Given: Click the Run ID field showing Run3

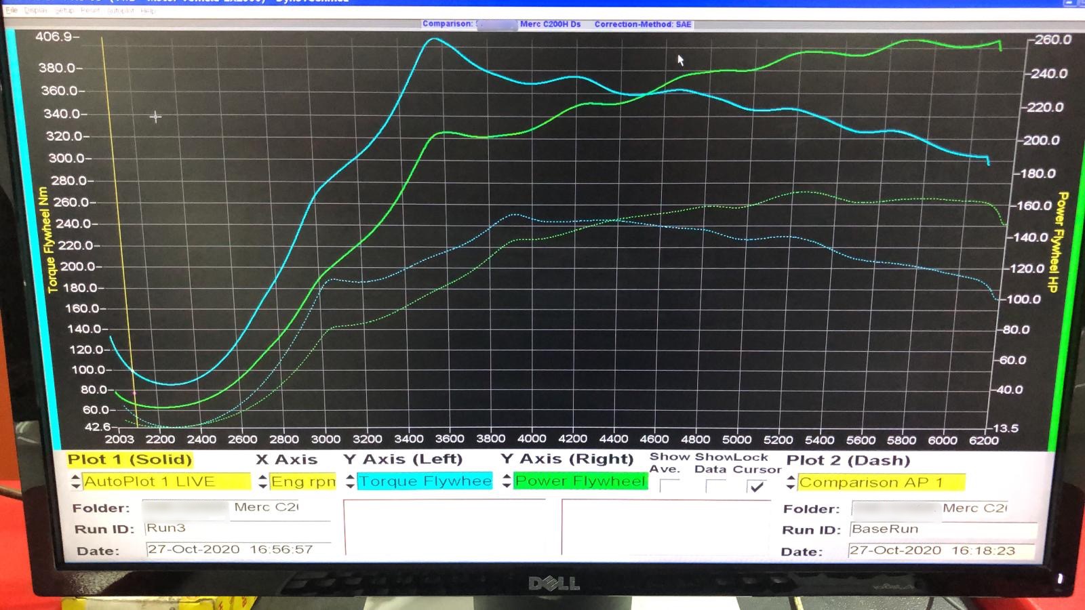Looking at the screenshot, I should [x=237, y=529].
